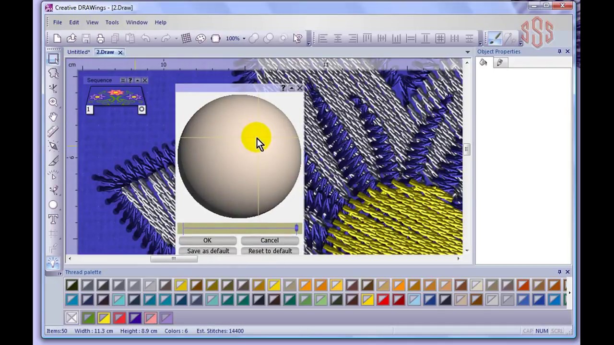Select the knife cutting tool
This screenshot has width=614, height=345.
click(x=53, y=161)
